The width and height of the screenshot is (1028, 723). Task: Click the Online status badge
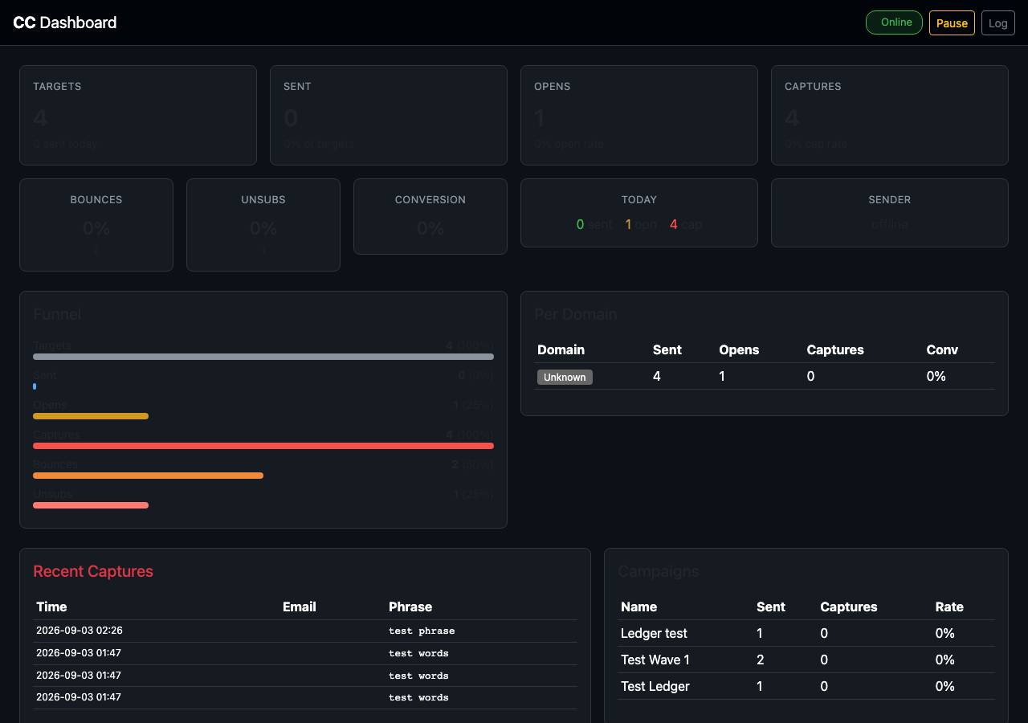tap(894, 22)
